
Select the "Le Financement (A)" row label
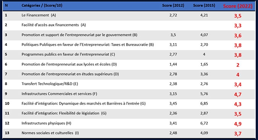(x=39, y=15)
